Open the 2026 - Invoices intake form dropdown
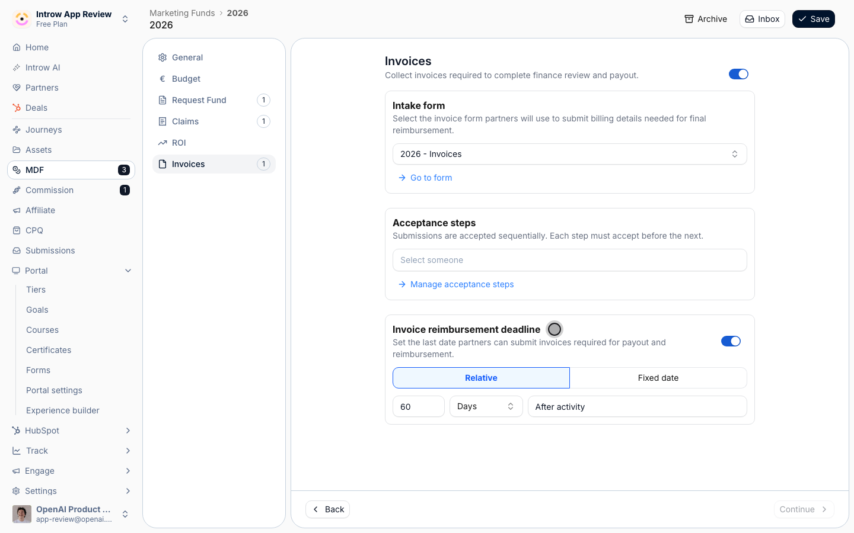This screenshot has height=533, width=854. coord(569,154)
